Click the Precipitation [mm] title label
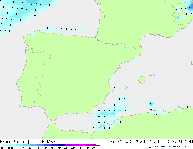Screen dimensions: 193x149 [19, 142]
